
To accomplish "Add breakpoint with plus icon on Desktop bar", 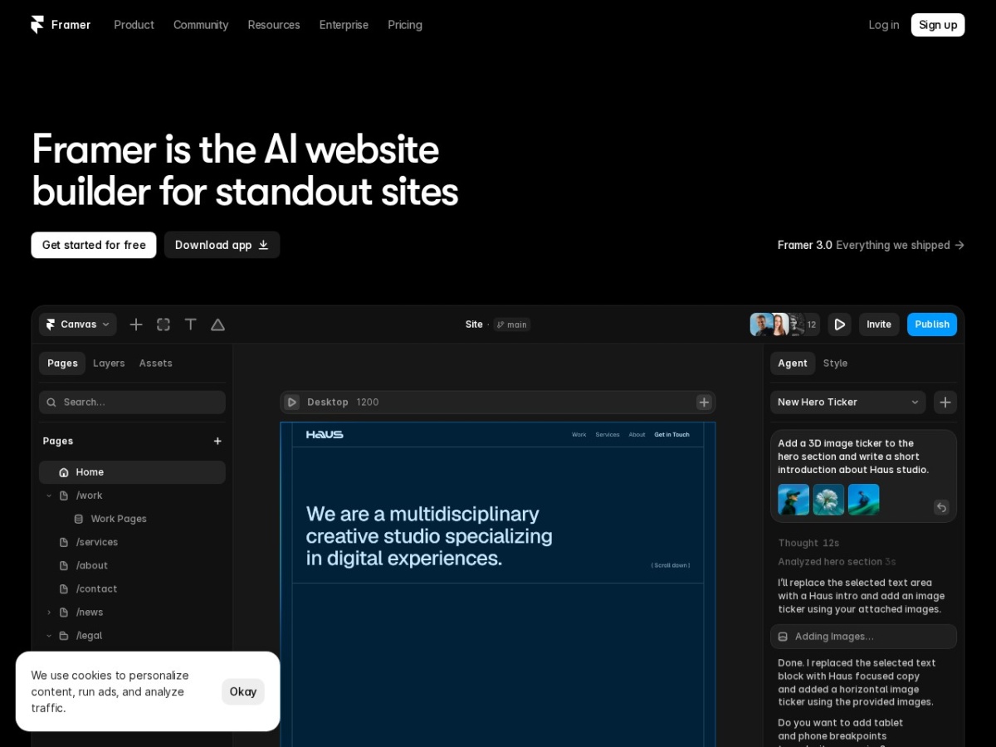I will pos(704,402).
